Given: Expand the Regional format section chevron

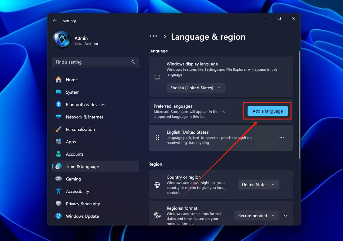Looking at the screenshot, I should tap(285, 216).
